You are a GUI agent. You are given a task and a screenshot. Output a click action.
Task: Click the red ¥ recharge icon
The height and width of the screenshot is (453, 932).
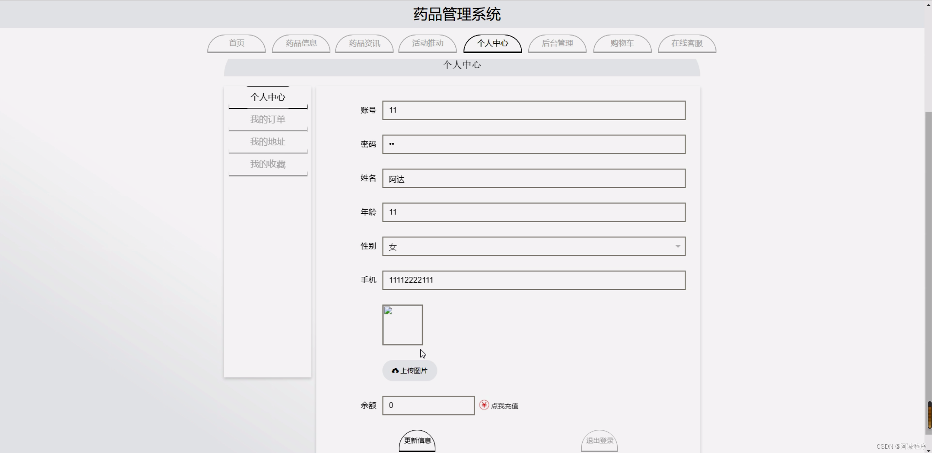coord(484,405)
